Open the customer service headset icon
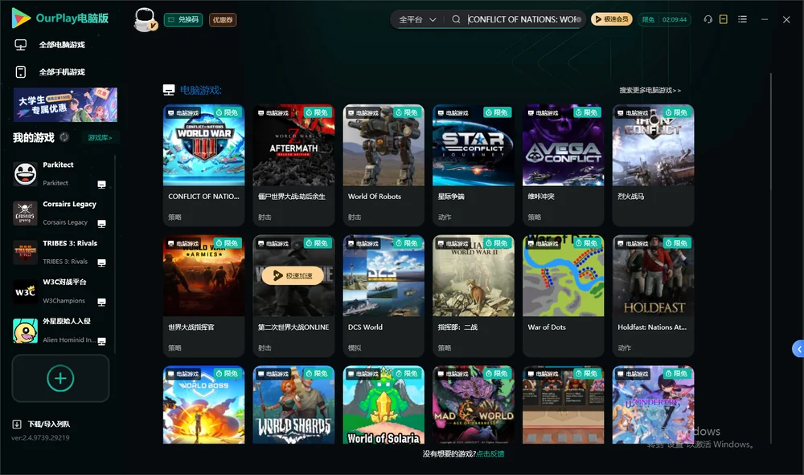The image size is (804, 475). [x=708, y=19]
